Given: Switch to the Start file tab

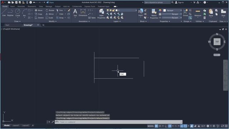Looking at the screenshot, I should tap(7, 25).
